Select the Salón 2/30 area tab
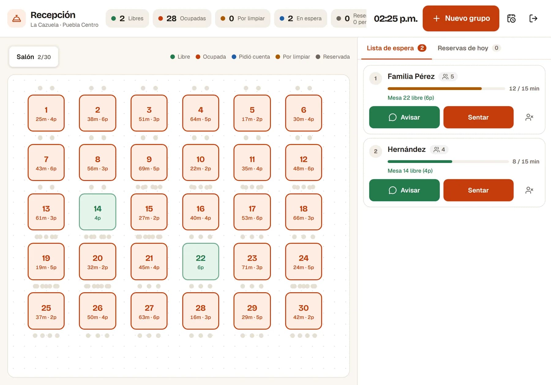The height and width of the screenshot is (385, 551). 34,57
